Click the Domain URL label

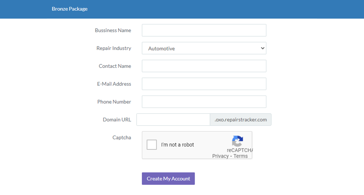click(117, 119)
